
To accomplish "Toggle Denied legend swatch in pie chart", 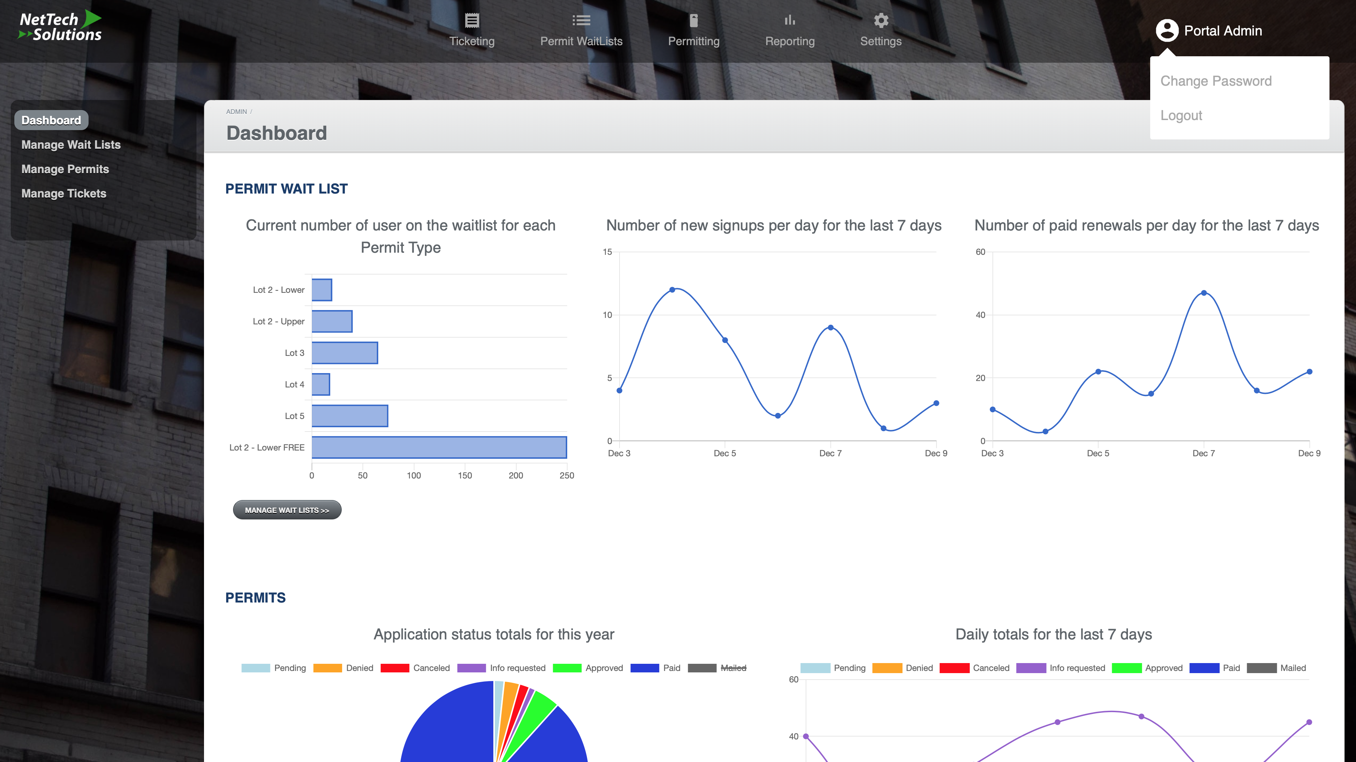I will click(x=327, y=668).
